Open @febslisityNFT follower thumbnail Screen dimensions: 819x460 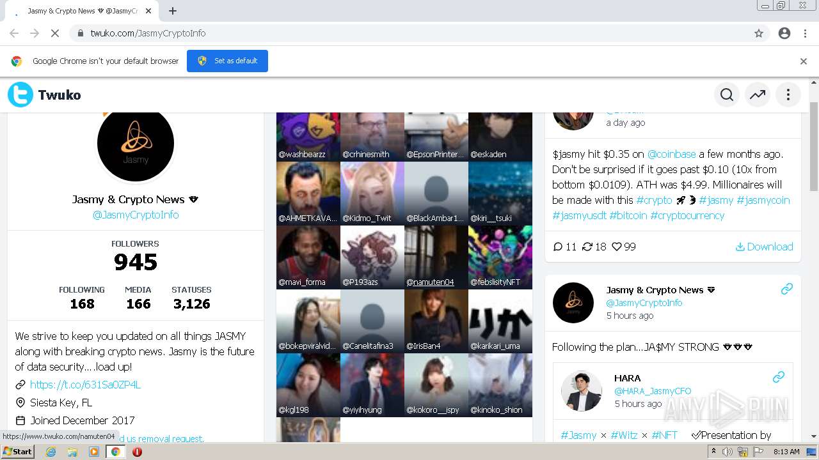tap(500, 257)
